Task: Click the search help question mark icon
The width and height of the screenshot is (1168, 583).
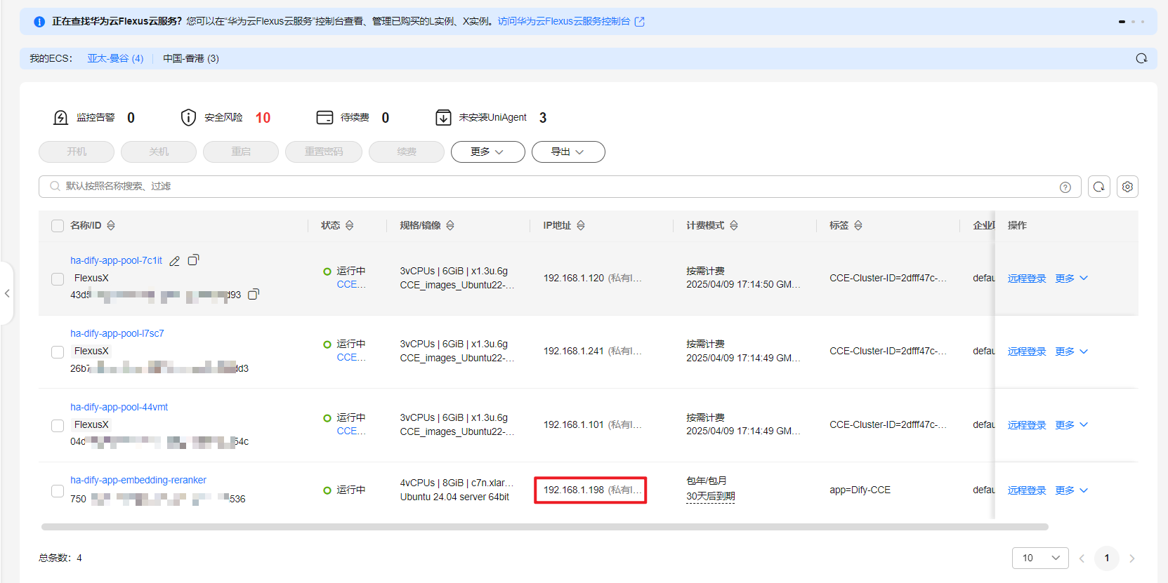Action: [1065, 187]
